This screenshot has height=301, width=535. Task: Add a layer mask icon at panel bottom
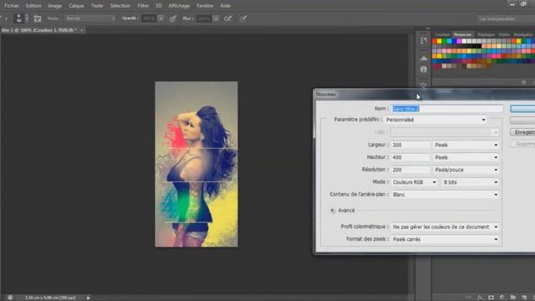pyautogui.click(x=491, y=298)
